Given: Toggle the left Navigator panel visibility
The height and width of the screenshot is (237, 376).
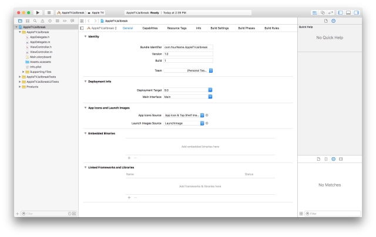Looking at the screenshot, I should click(340, 12).
